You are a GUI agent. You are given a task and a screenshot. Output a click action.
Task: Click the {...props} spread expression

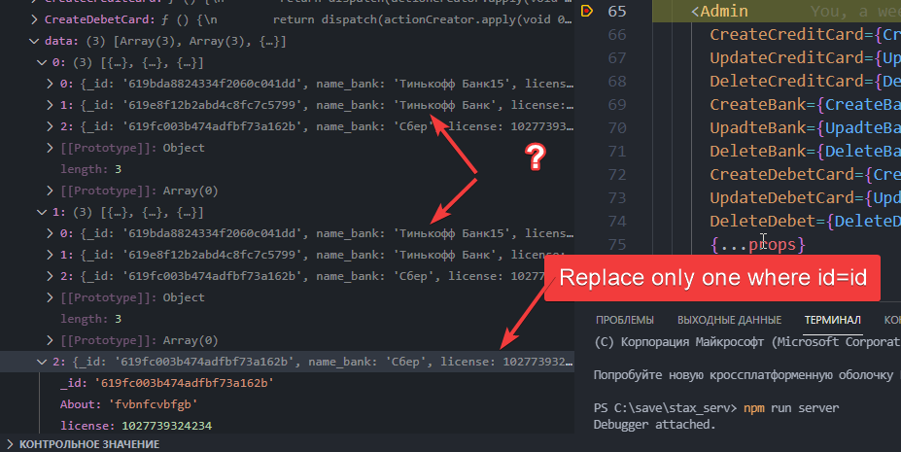pyautogui.click(x=758, y=245)
